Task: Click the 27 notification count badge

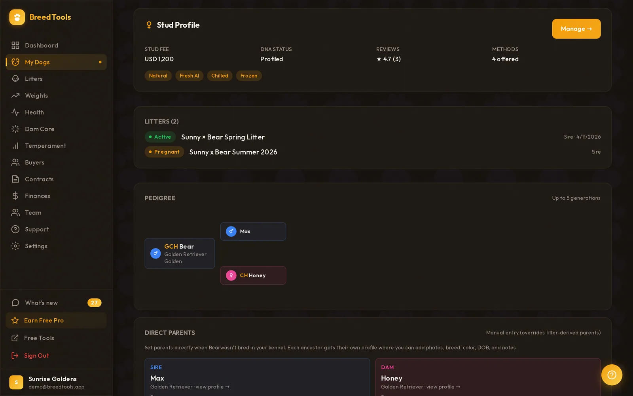Action: [94, 303]
